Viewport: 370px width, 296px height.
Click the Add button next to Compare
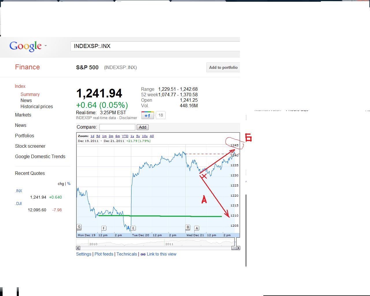143,127
